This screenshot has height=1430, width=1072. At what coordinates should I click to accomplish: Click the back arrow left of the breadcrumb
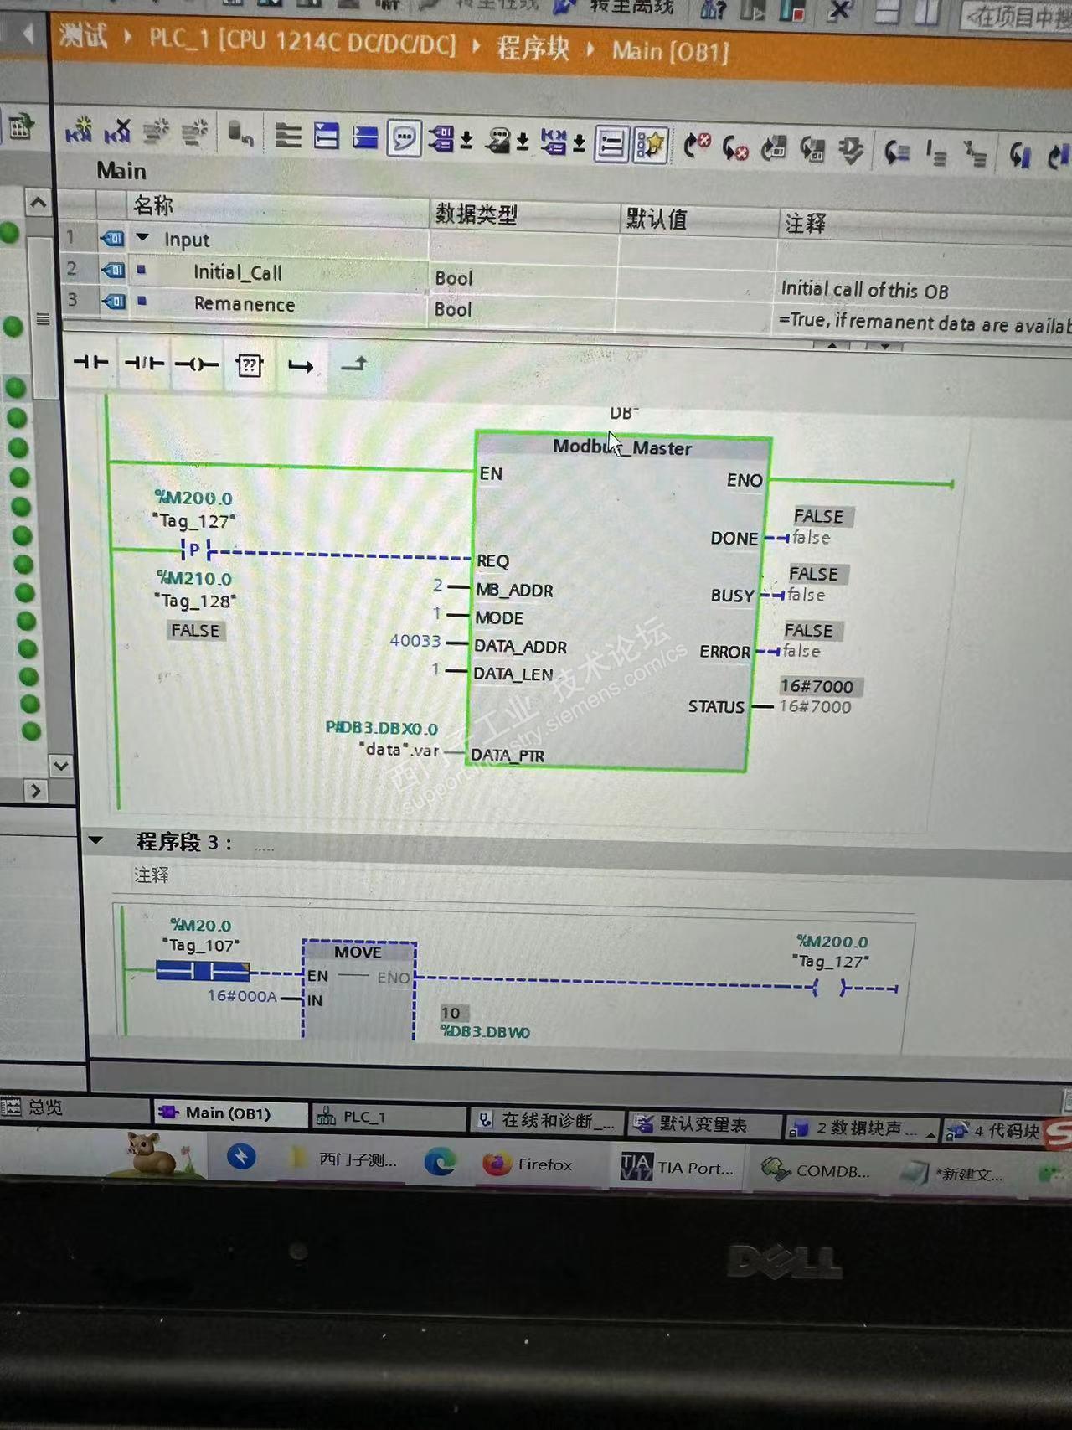(x=29, y=34)
